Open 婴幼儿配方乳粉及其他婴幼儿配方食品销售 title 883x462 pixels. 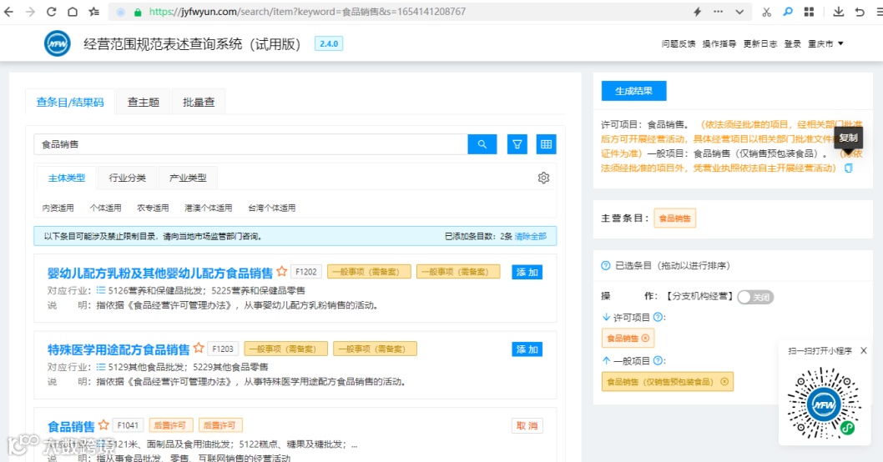(x=160, y=273)
